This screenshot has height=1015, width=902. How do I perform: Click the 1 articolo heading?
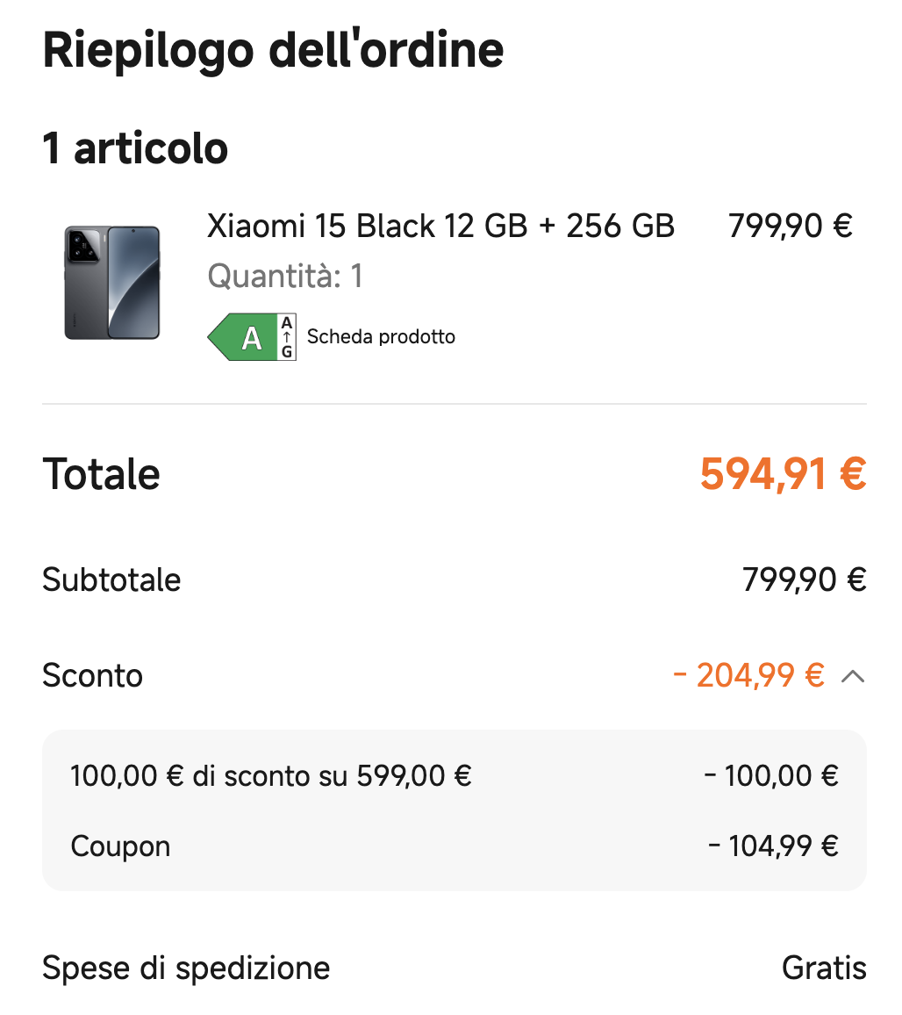click(135, 148)
